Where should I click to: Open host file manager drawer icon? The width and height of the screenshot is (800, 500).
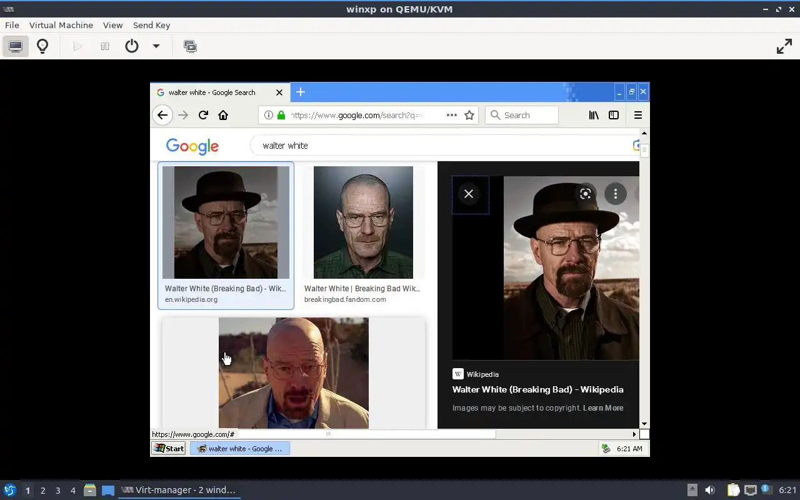90,490
